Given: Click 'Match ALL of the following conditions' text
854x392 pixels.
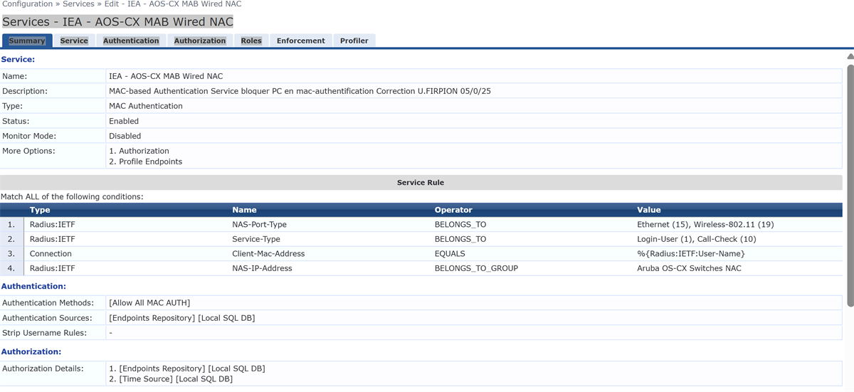Looking at the screenshot, I should (72, 196).
